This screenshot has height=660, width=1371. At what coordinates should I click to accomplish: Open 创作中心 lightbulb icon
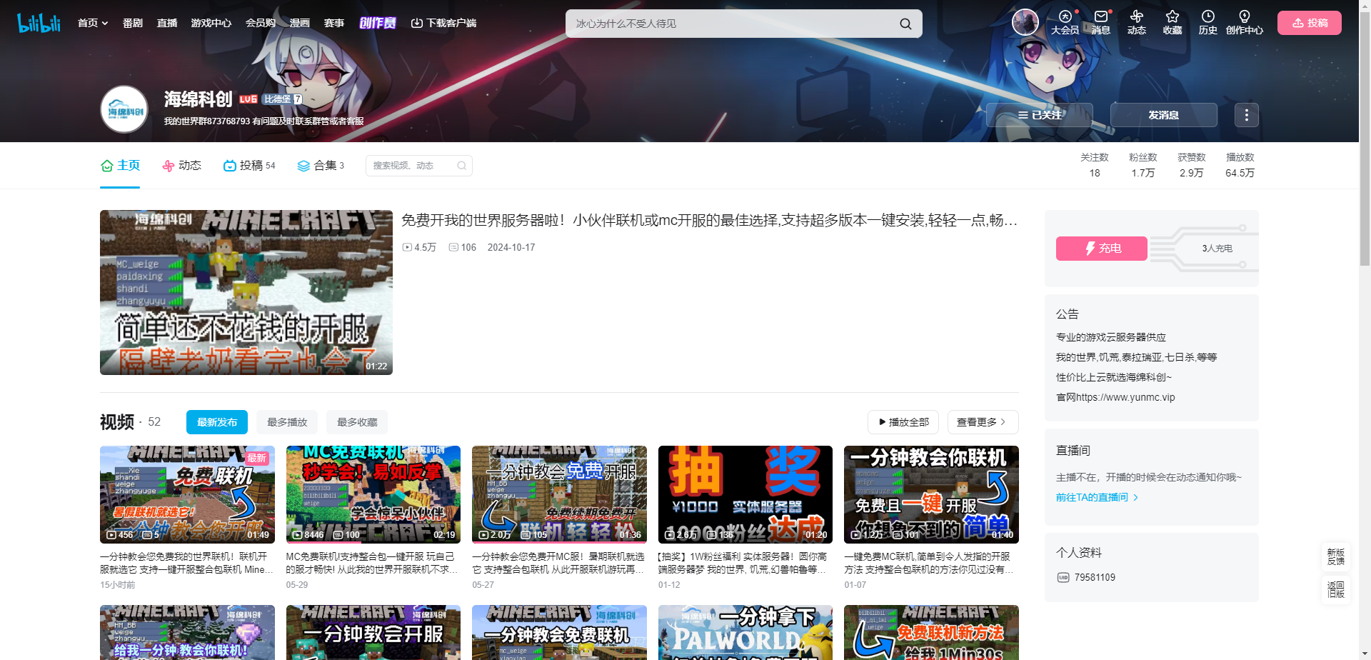tap(1245, 22)
